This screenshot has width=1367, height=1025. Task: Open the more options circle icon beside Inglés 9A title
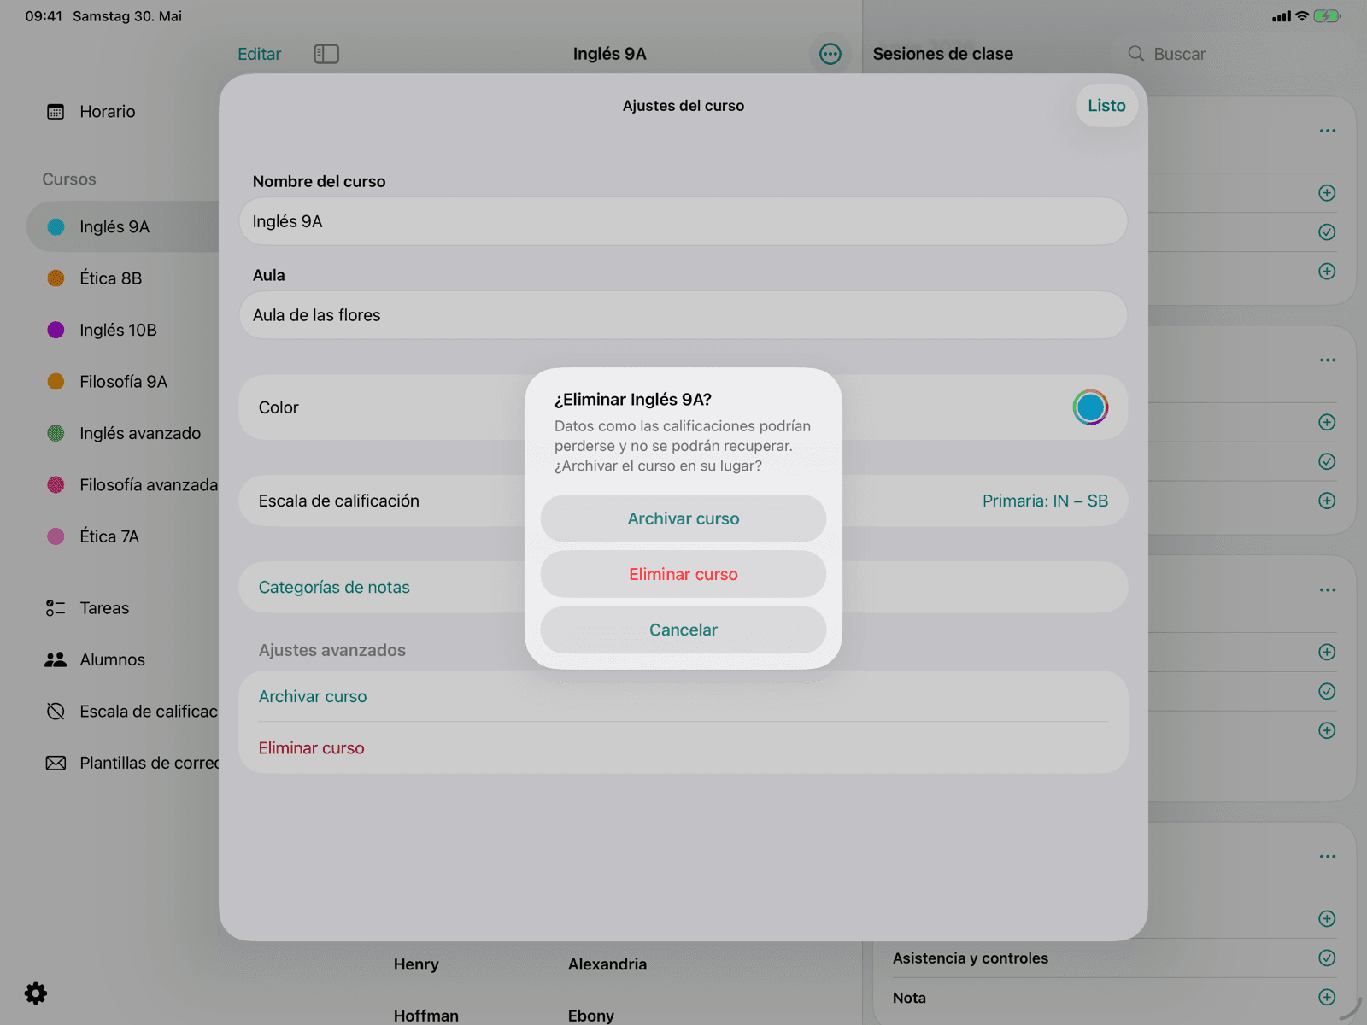click(x=830, y=54)
